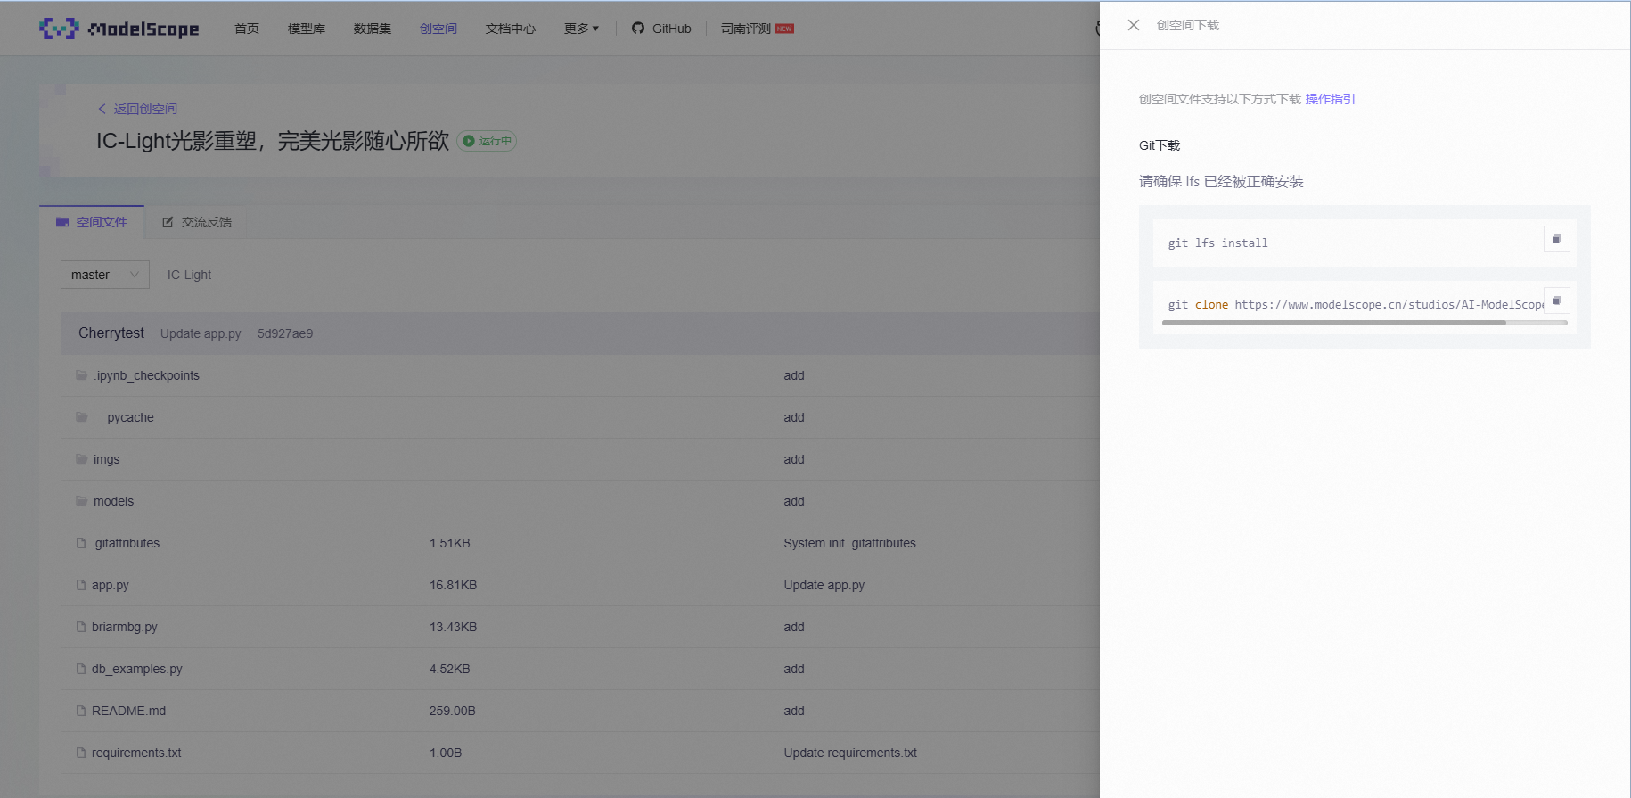Viewport: 1631px width, 798px height.
Task: Click the folder icon beside models
Action: (82, 501)
